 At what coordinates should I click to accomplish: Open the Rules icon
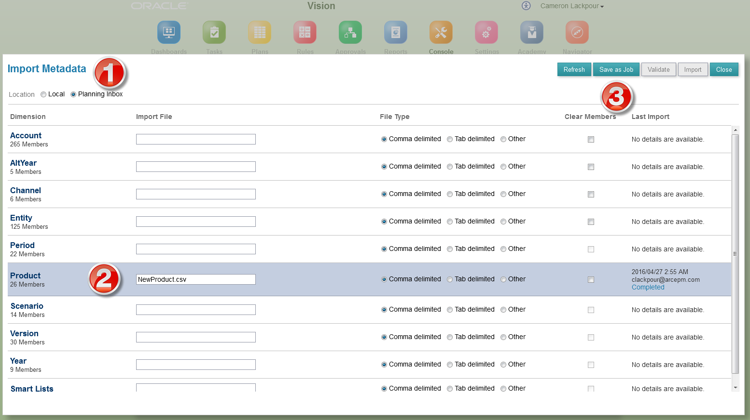[x=305, y=32]
